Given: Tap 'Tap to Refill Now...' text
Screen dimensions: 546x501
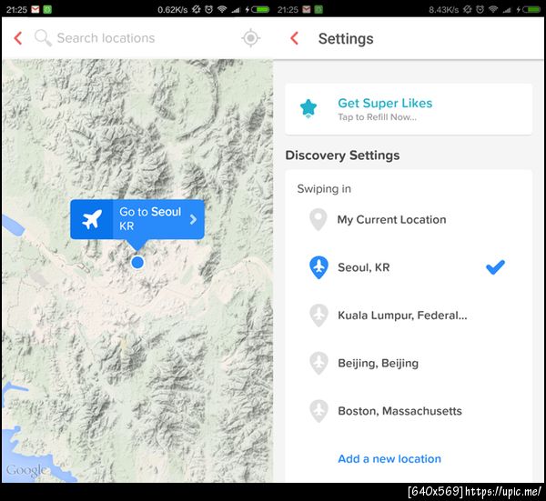Looking at the screenshot, I should coord(377,117).
